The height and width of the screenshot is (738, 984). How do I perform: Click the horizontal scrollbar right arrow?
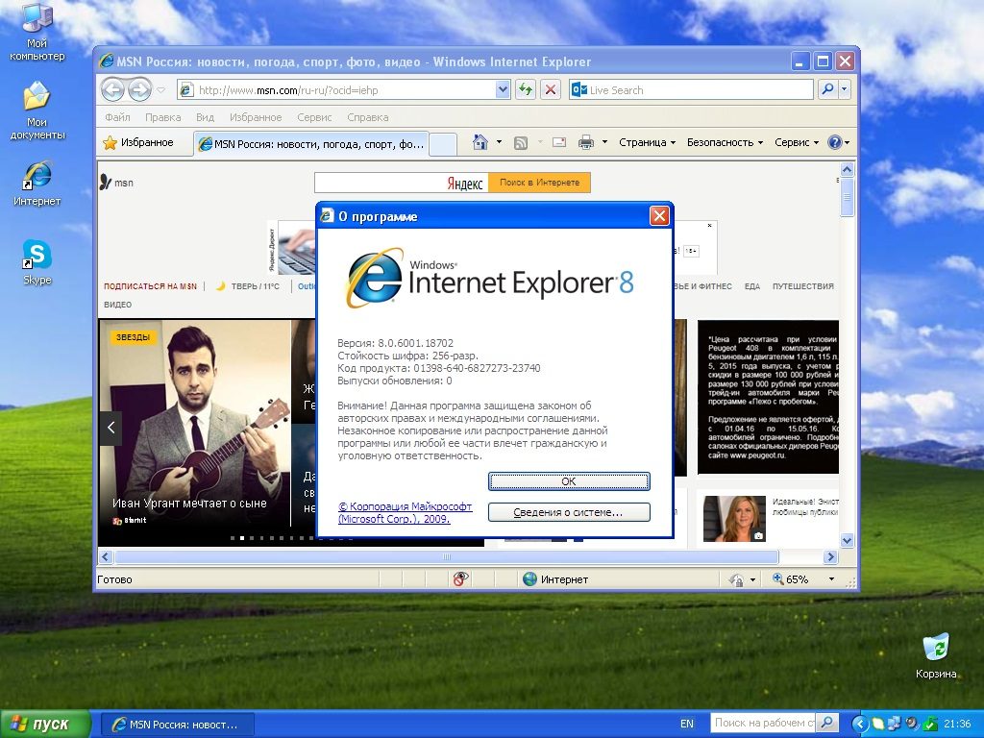coord(830,556)
